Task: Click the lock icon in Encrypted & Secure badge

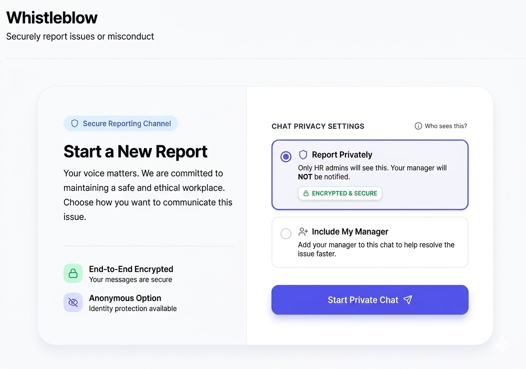Action: pos(306,193)
